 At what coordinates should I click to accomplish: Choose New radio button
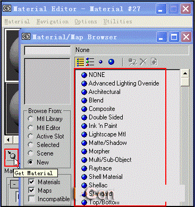click(31, 162)
